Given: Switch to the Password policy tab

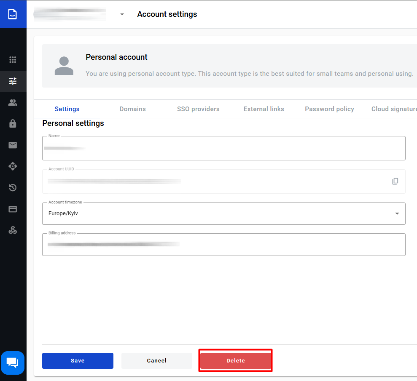Looking at the screenshot, I should (x=329, y=109).
